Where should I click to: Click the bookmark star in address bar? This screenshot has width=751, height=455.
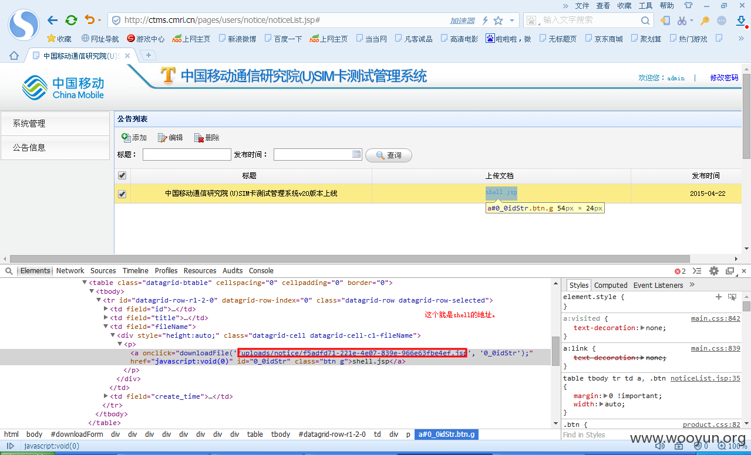pyautogui.click(x=499, y=21)
